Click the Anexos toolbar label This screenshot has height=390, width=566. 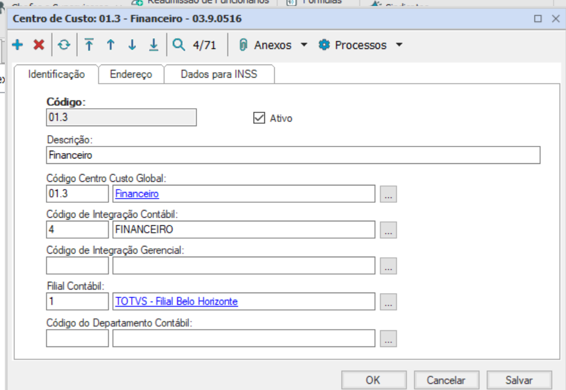[x=273, y=45]
